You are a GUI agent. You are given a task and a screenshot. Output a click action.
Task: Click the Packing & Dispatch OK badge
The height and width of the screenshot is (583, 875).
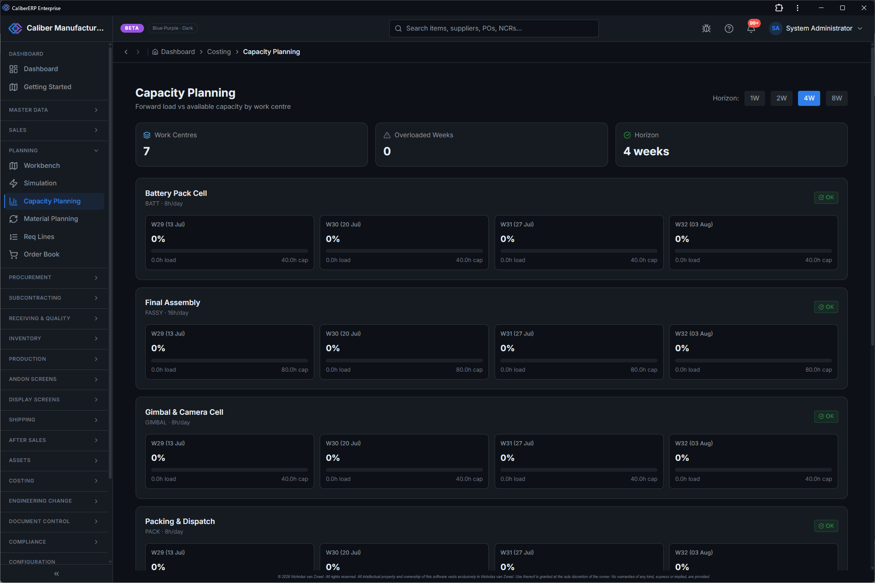pyautogui.click(x=826, y=526)
